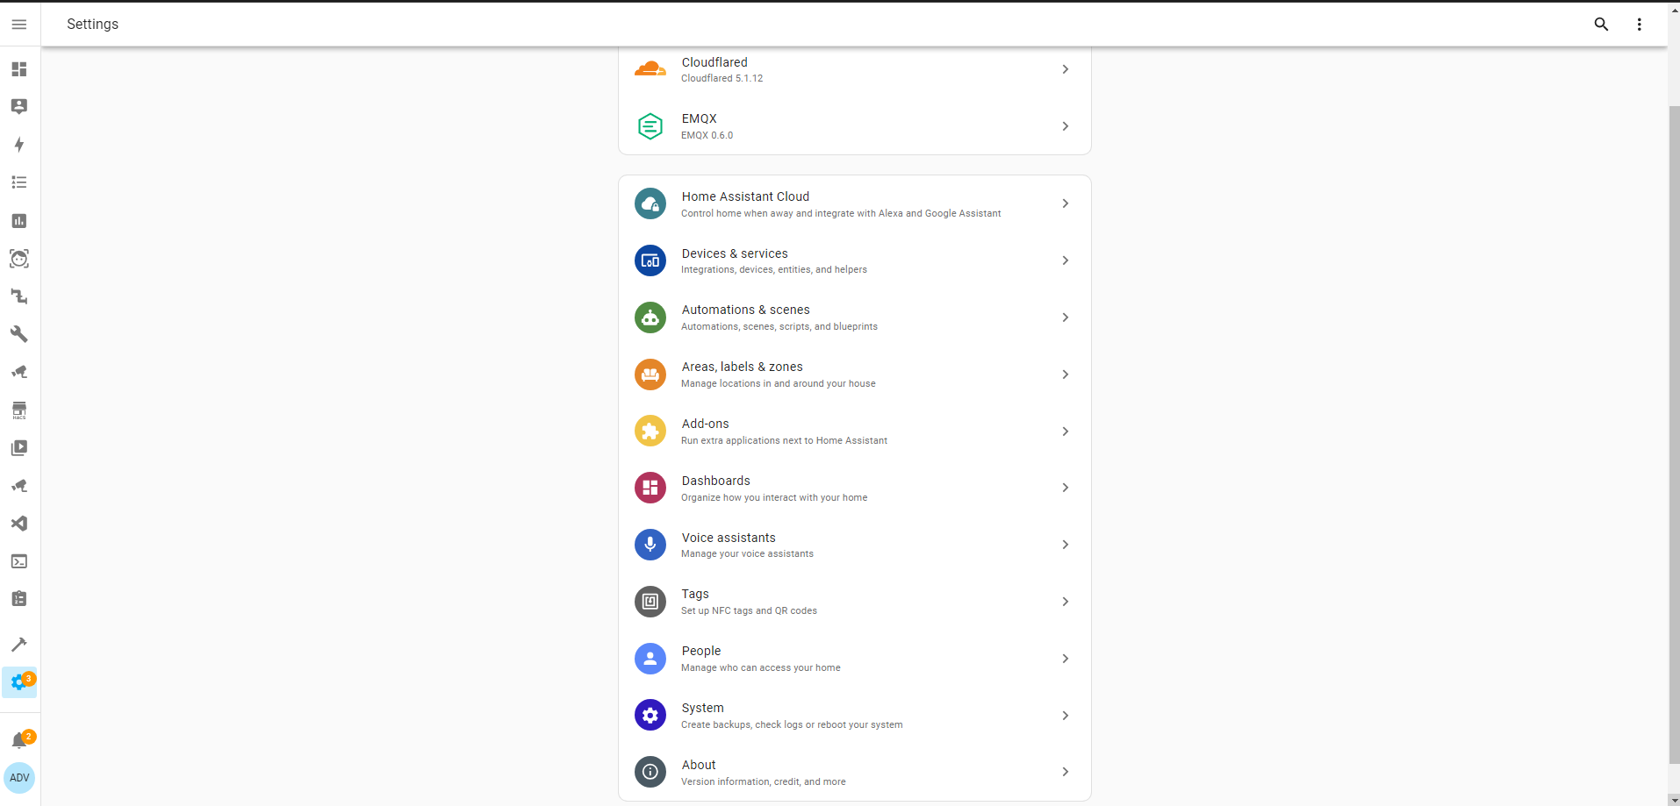Open the wrench sidebar icon
The height and width of the screenshot is (806, 1680).
point(19,334)
